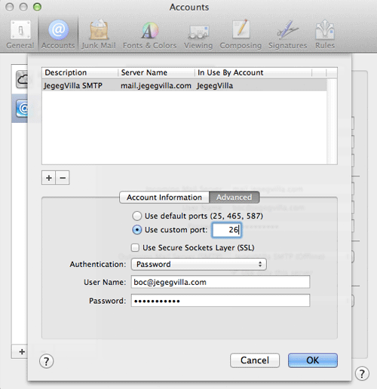Select JegegVilla SMTP server row

point(184,86)
